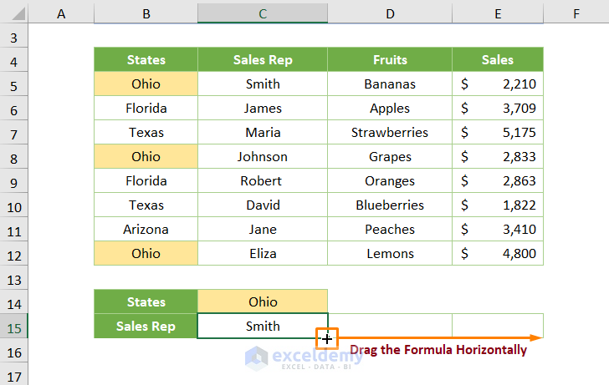Click the cell containing Strawberries
The height and width of the screenshot is (385, 609).
tap(390, 133)
